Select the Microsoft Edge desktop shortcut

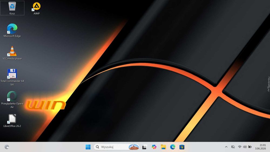12,31
